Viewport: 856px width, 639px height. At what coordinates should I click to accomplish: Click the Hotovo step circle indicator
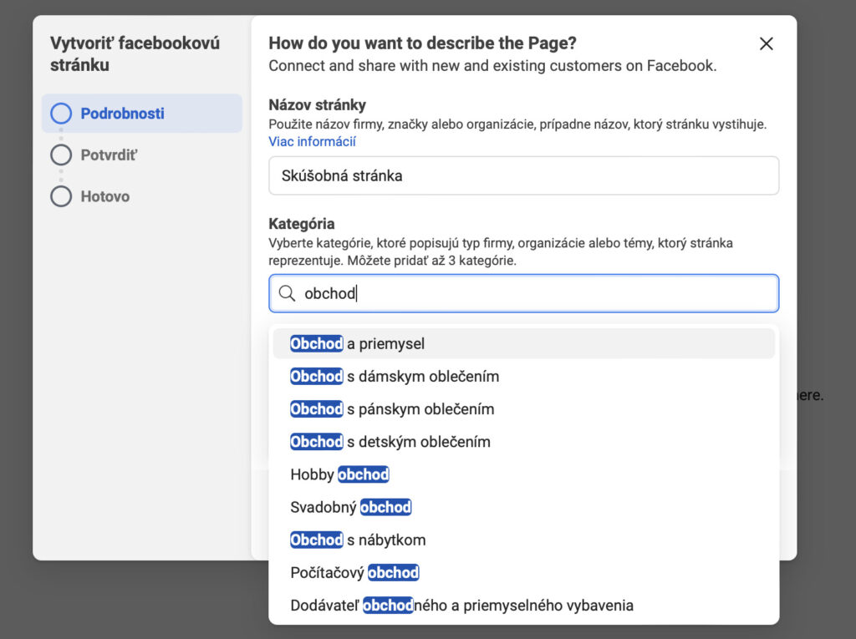pos(61,196)
